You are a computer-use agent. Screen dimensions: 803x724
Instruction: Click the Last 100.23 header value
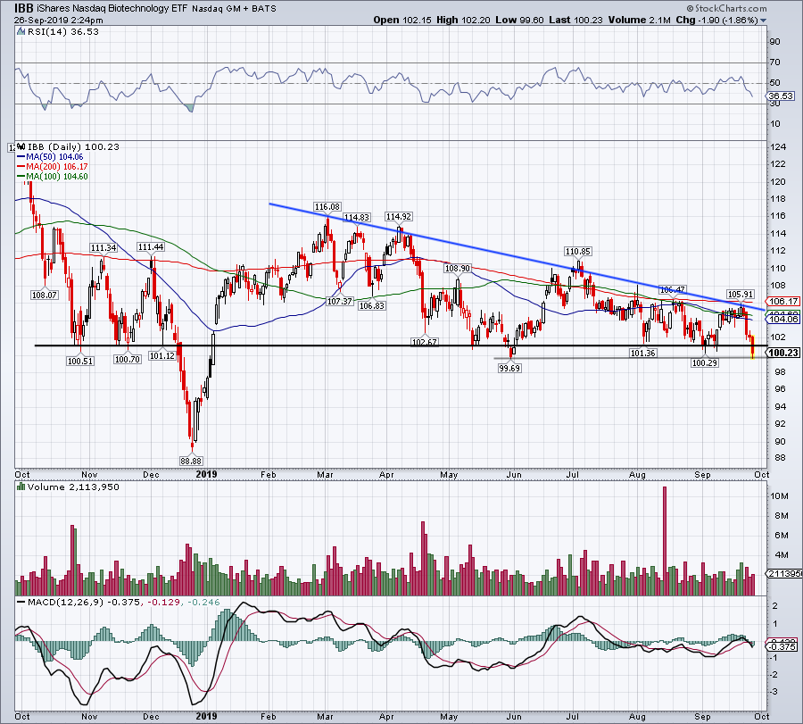[x=576, y=20]
